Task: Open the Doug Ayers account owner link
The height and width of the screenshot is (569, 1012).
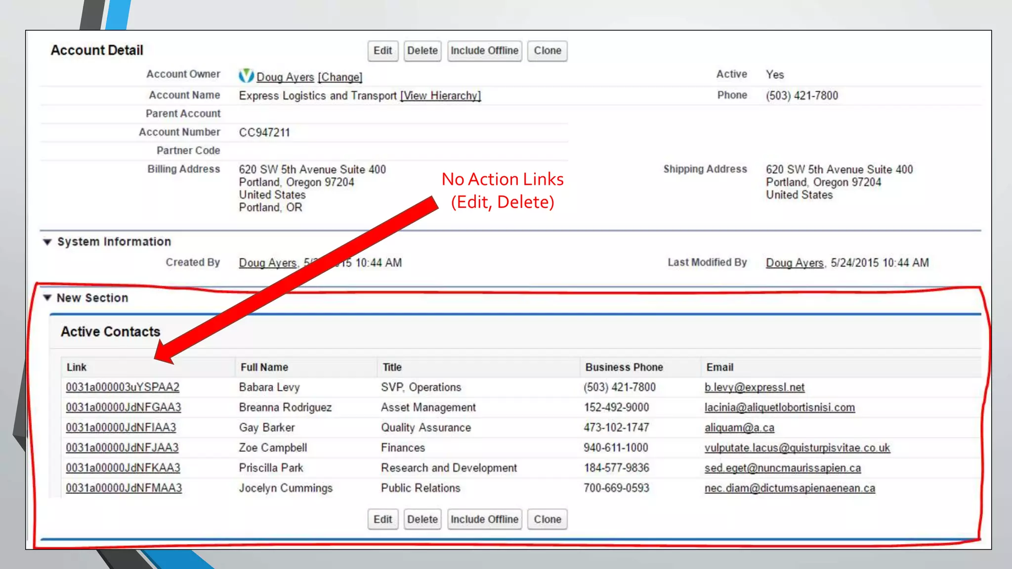Action: [x=285, y=77]
